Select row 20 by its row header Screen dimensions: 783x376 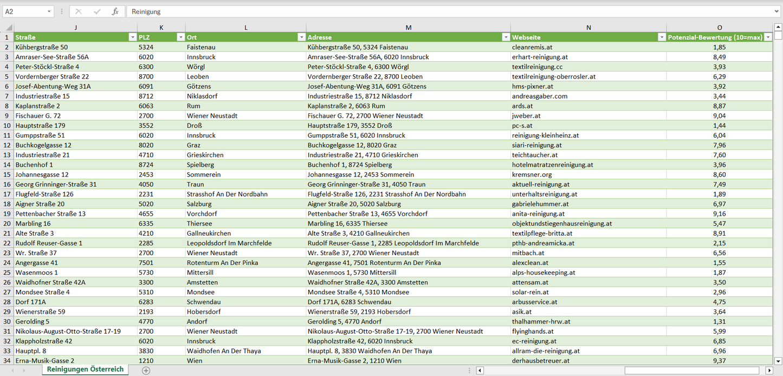click(7, 223)
